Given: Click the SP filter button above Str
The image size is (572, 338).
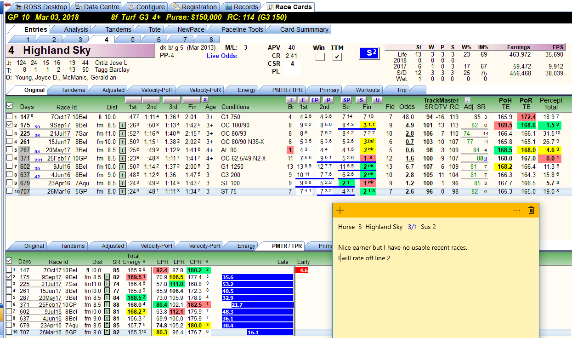Looking at the screenshot, I should point(347,100).
